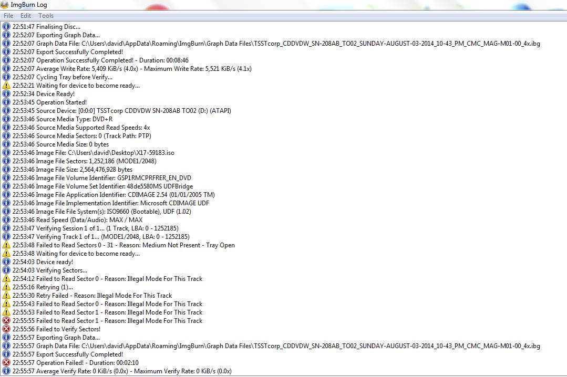
Task: Select 'Source Media Supported Read Speeds: 4x' line
Action: click(x=81, y=127)
